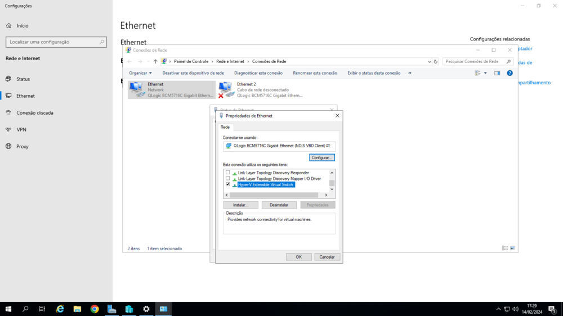This screenshot has height=316, width=563.
Task: Open the Organizar dropdown menu
Action: (x=140, y=73)
